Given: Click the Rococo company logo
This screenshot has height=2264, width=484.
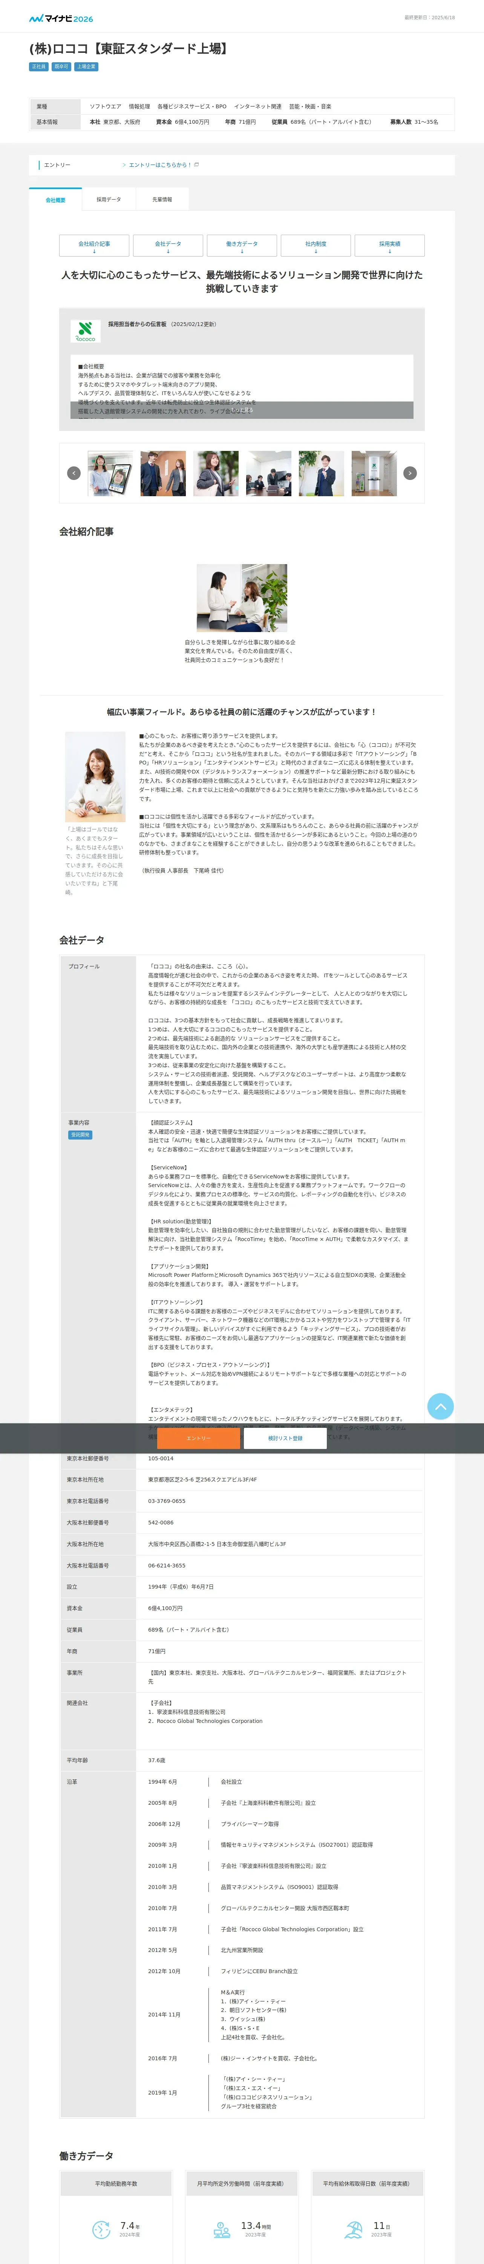Looking at the screenshot, I should (x=85, y=331).
